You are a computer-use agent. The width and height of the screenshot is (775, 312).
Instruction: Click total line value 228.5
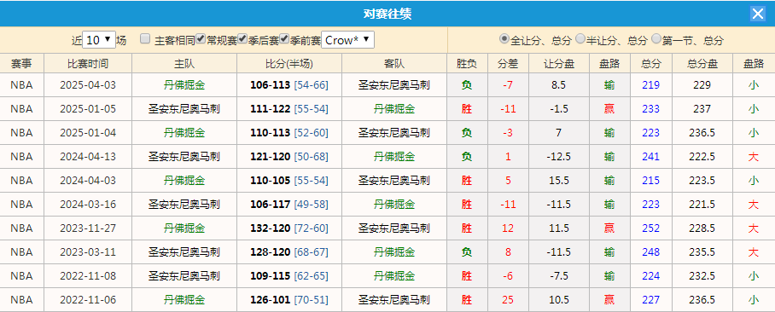702,228
